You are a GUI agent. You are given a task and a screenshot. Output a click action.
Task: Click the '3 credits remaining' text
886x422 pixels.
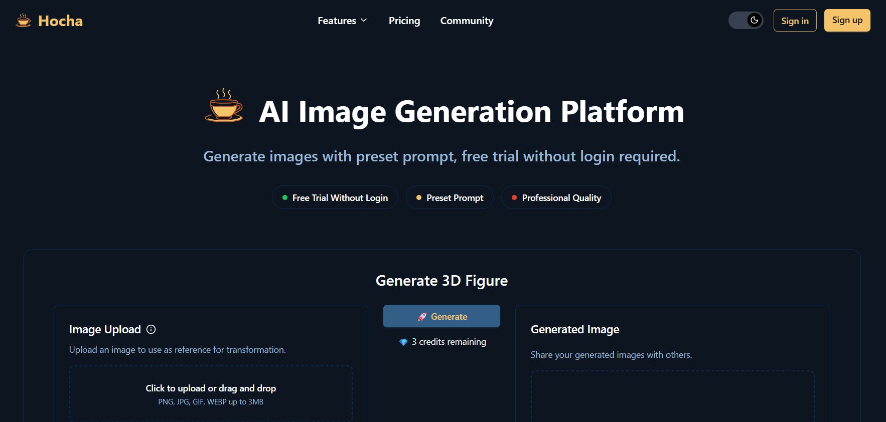[449, 342]
